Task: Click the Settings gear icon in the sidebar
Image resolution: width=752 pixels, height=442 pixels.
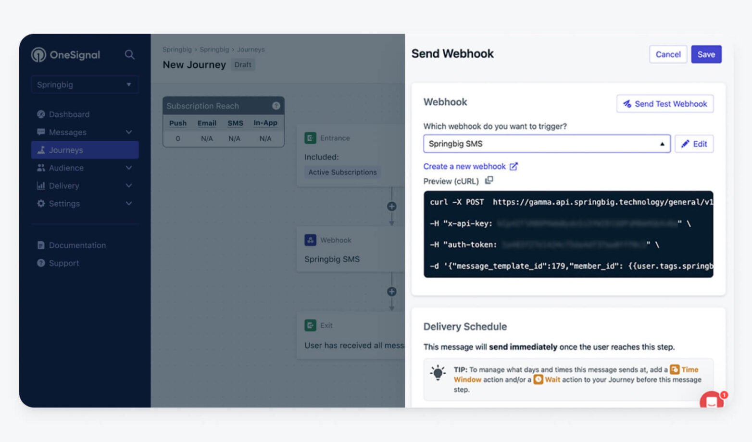Action: [x=41, y=203]
